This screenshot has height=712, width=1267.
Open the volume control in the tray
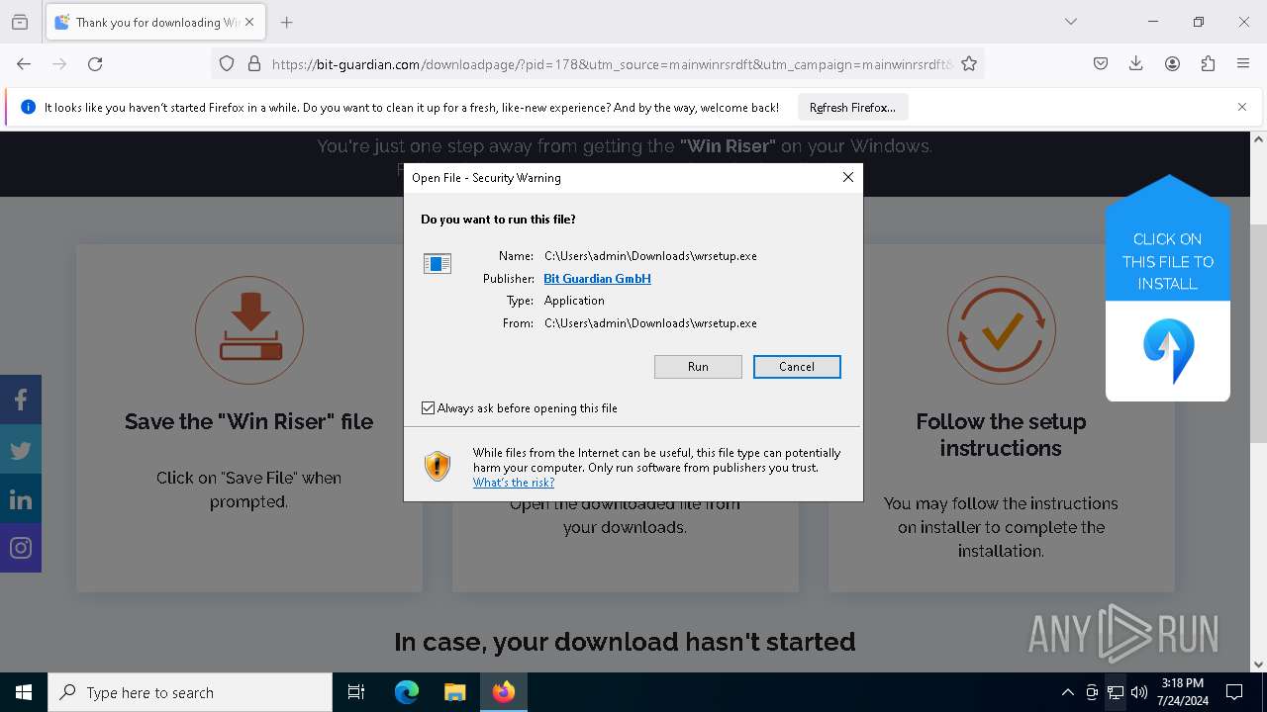click(1139, 692)
